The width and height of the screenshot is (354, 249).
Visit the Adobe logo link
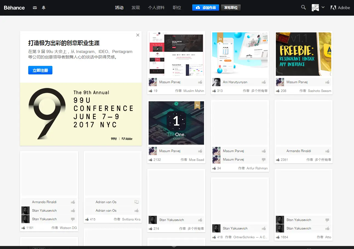click(x=340, y=8)
